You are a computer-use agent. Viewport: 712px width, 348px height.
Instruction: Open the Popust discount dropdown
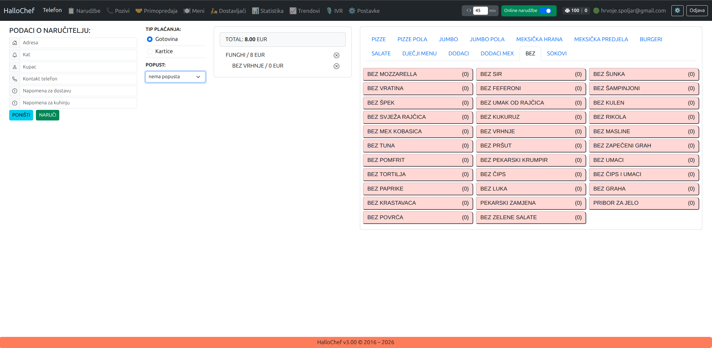pyautogui.click(x=175, y=77)
